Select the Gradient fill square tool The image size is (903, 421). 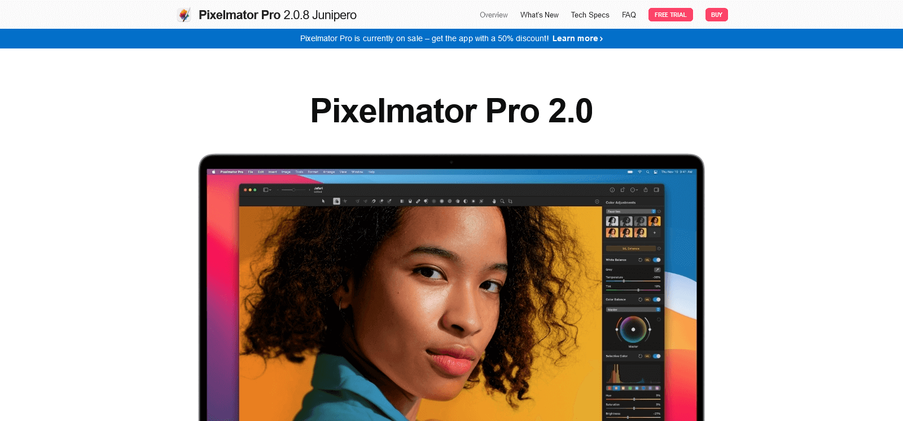click(402, 201)
